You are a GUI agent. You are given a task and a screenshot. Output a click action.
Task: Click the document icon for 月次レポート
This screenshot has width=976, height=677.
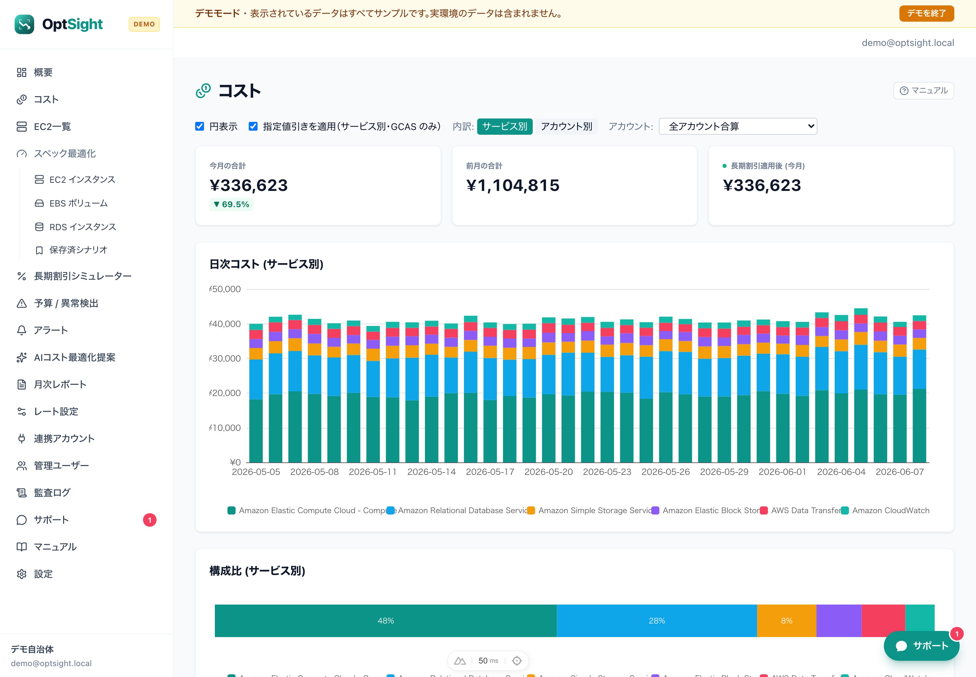pos(22,385)
